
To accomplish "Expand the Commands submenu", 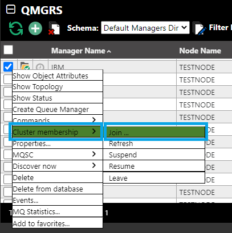I will pos(58,119).
